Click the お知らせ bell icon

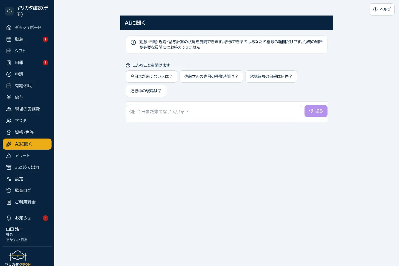pos(9,218)
